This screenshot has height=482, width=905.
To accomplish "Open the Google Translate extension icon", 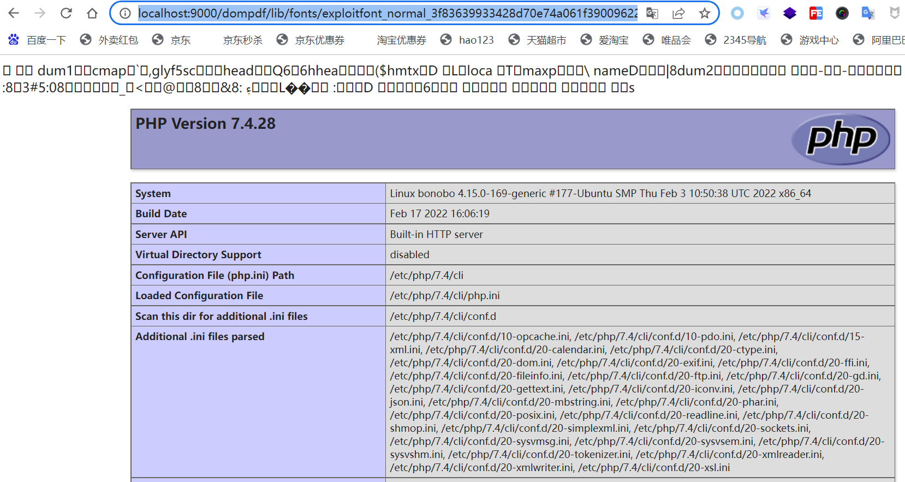I will click(x=868, y=13).
